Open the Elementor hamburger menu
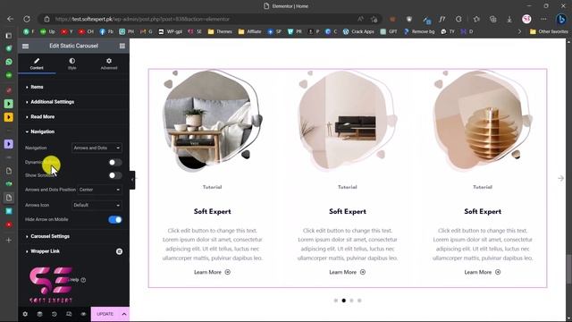572x322 pixels. [25, 46]
